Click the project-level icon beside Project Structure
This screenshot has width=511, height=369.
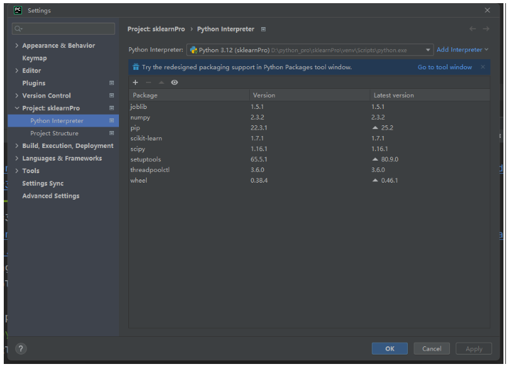click(x=111, y=133)
